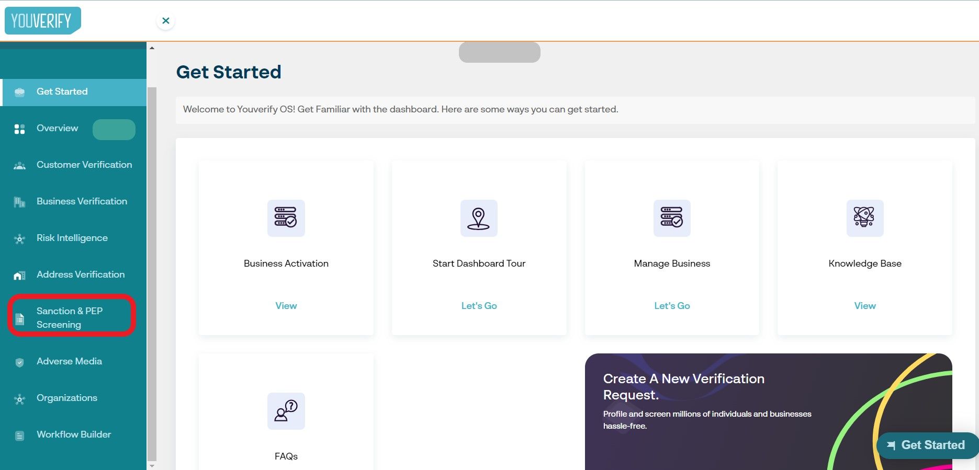The width and height of the screenshot is (979, 470).
Task: Click View under Business Activation
Action: 286,306
